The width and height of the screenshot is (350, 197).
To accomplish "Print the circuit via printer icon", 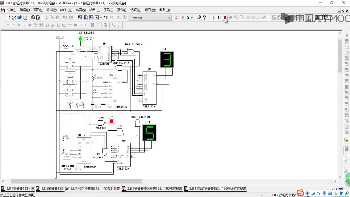I will click(x=33, y=18).
